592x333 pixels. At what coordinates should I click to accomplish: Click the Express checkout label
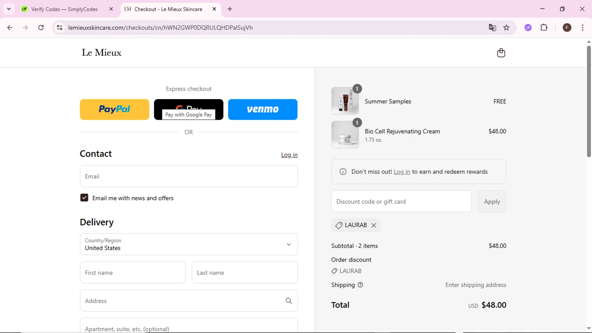click(x=189, y=89)
